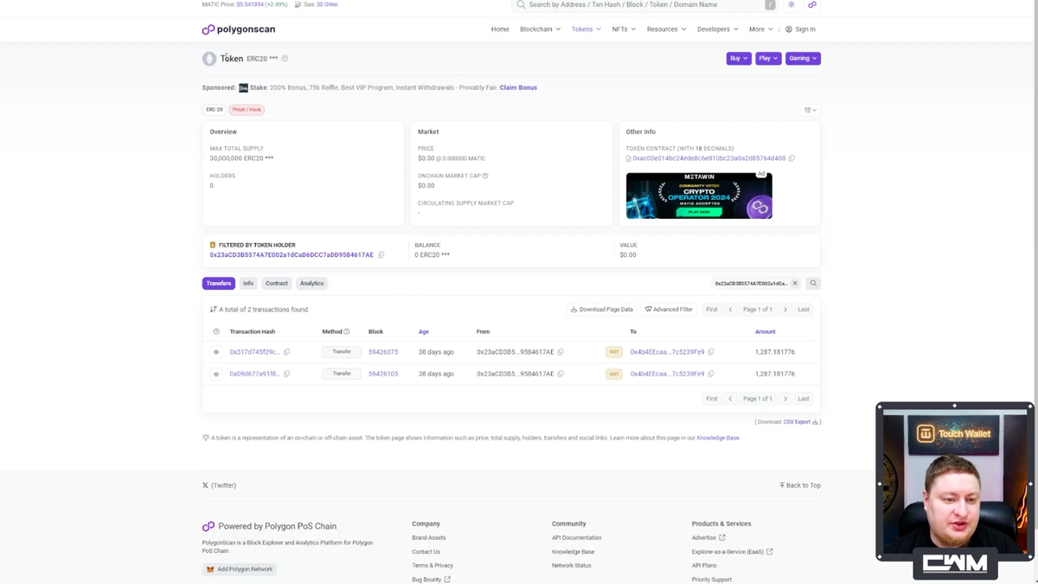Preview second transaction with eye icon
The height and width of the screenshot is (584, 1038).
point(216,374)
